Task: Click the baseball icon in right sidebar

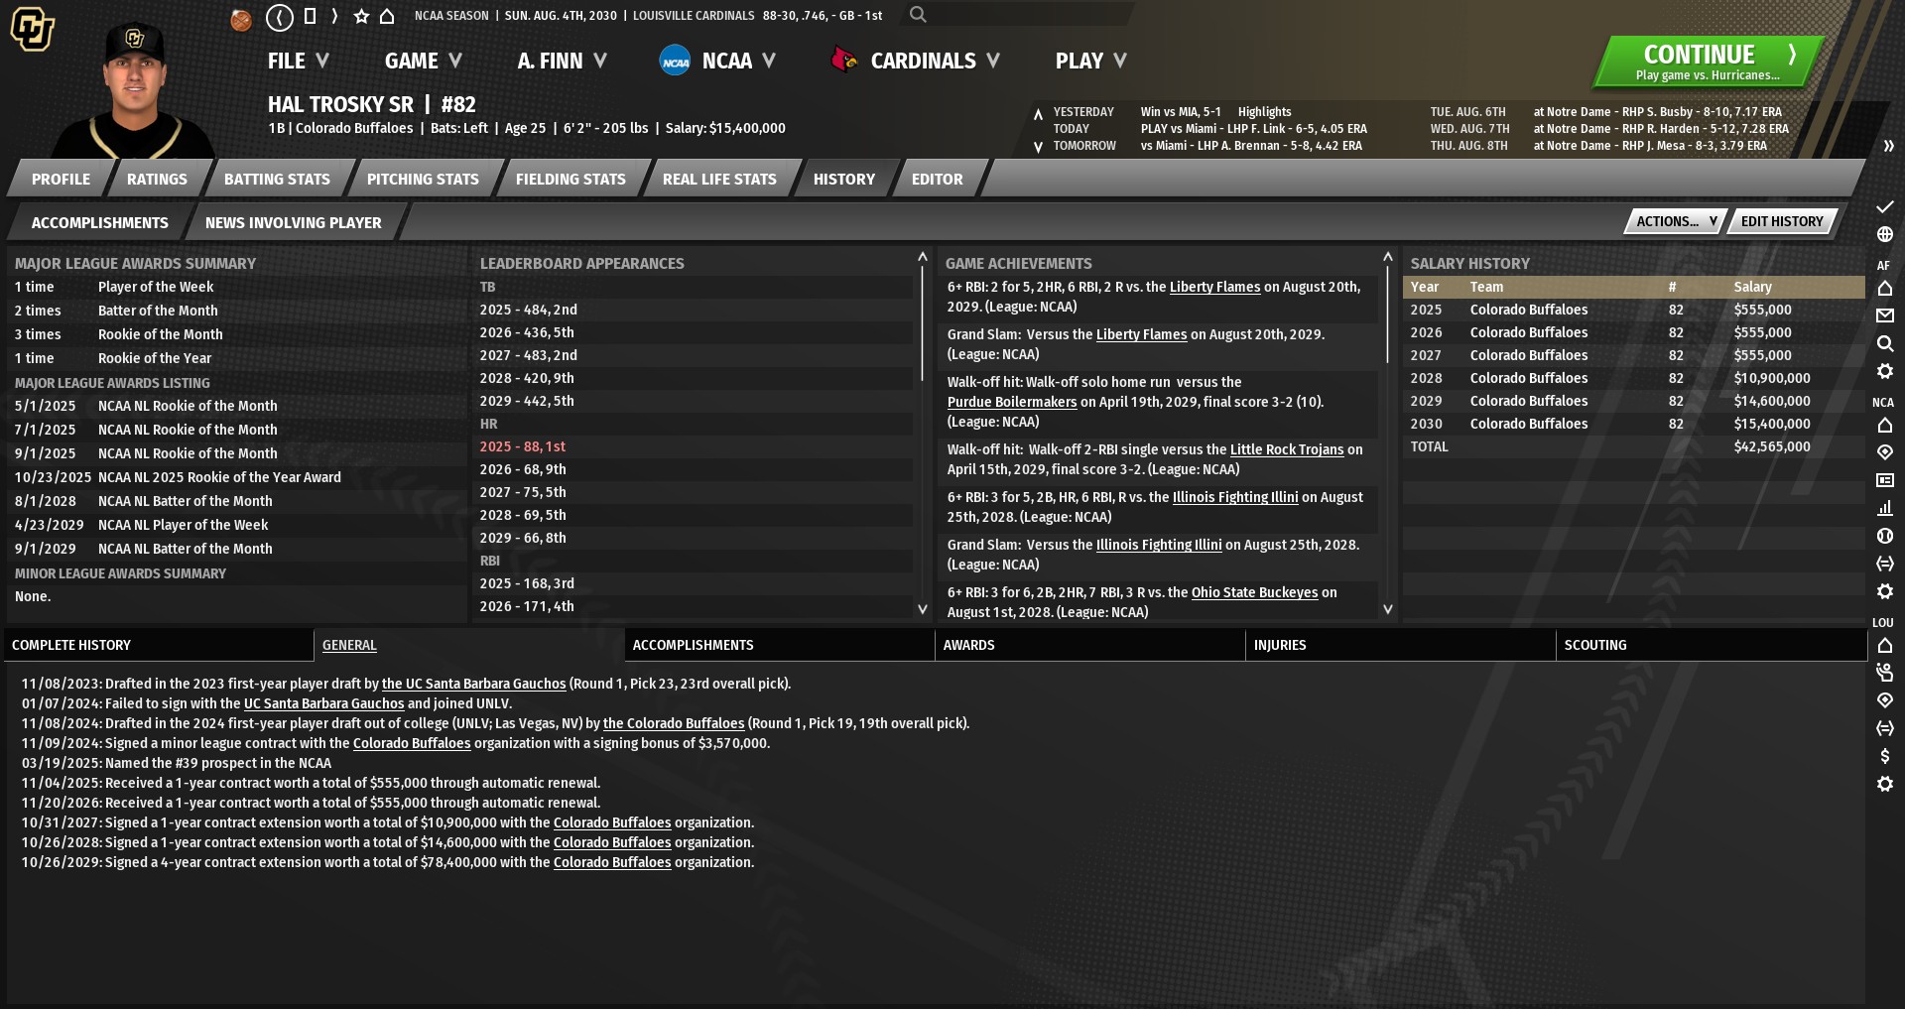Action: pyautogui.click(x=1884, y=536)
